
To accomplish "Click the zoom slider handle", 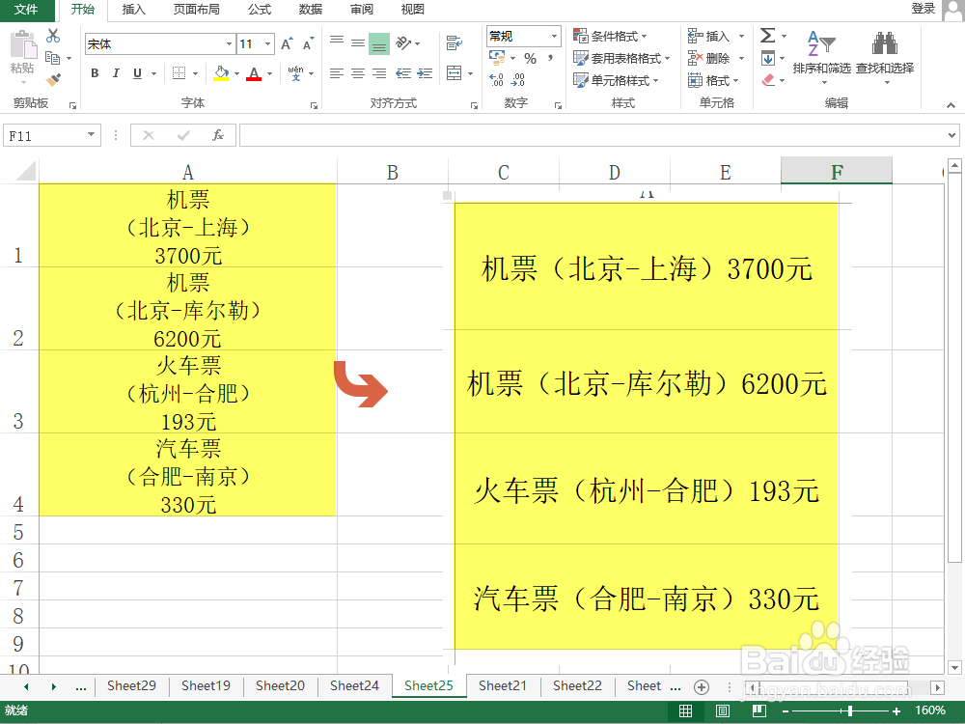I will [x=850, y=711].
